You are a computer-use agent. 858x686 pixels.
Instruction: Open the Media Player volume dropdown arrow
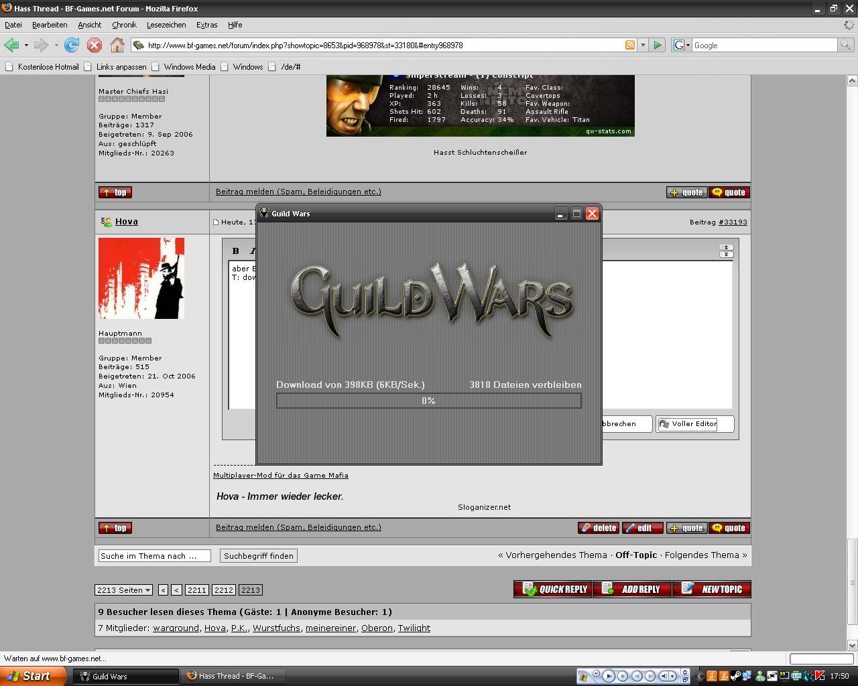(672, 676)
